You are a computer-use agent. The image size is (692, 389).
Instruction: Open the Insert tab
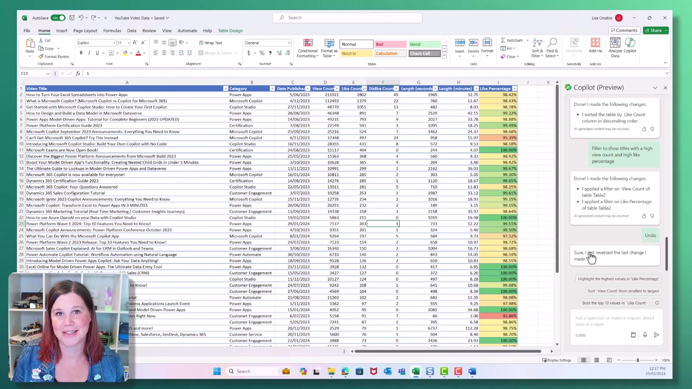[x=62, y=31]
